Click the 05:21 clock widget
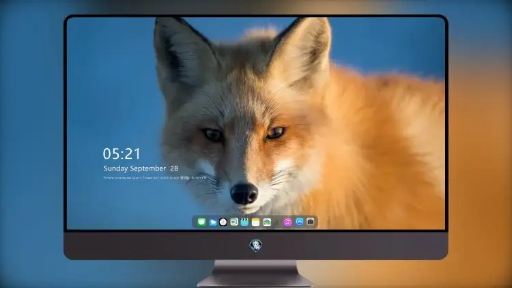Screen dimensions: 512x288 point(122,154)
